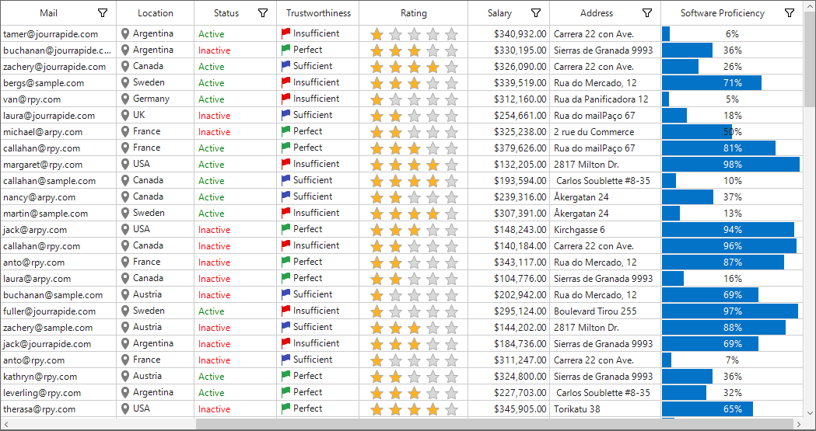Click location pin in kathryn@rpy.com row
The width and height of the screenshot is (816, 431).
click(125, 377)
